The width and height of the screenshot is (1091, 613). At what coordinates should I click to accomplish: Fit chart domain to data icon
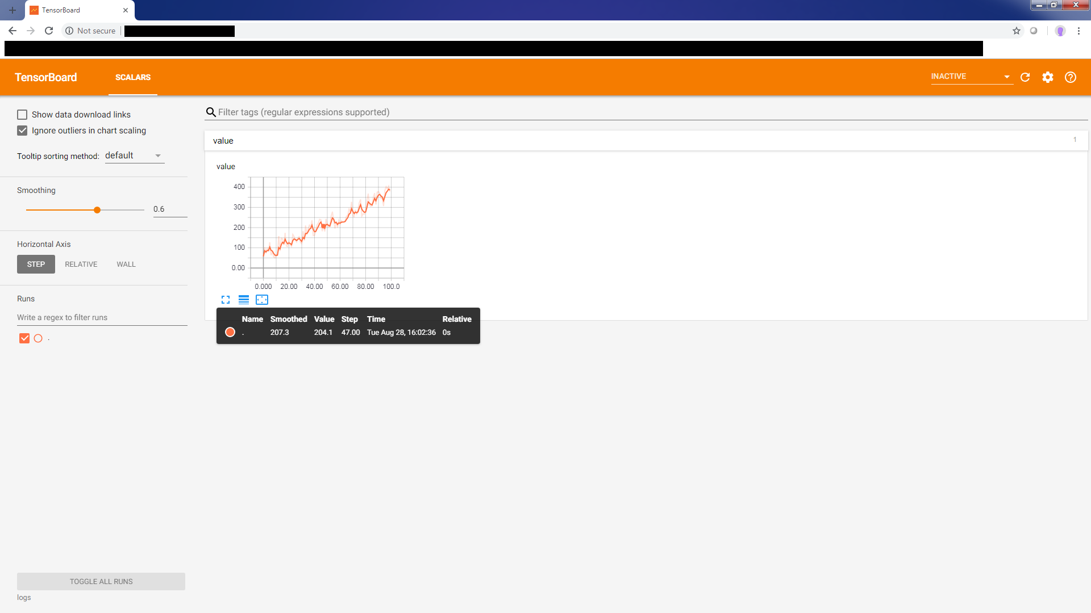coord(262,300)
